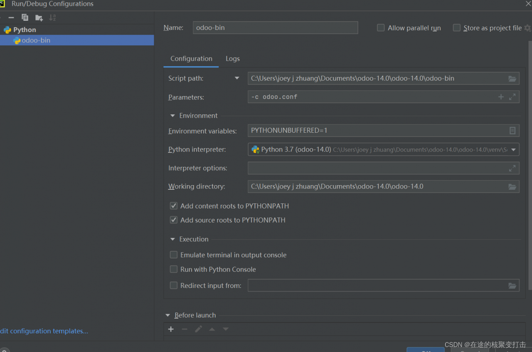Enable Allow parallel run checkbox

(381, 28)
